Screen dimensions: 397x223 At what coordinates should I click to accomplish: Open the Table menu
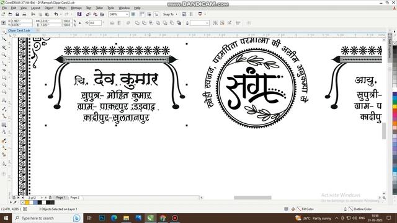pyautogui.click(x=99, y=8)
